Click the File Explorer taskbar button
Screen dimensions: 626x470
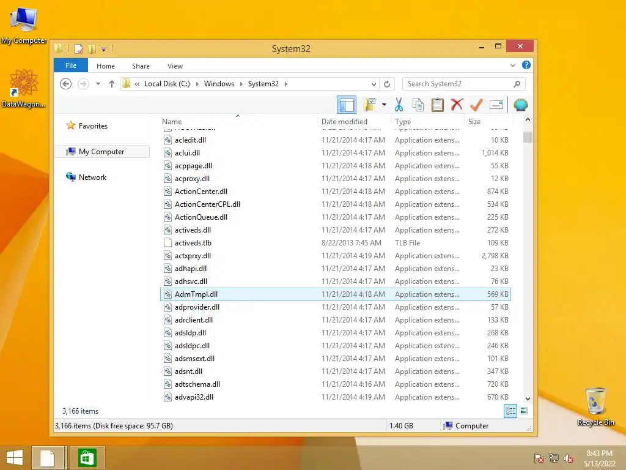click(x=48, y=458)
